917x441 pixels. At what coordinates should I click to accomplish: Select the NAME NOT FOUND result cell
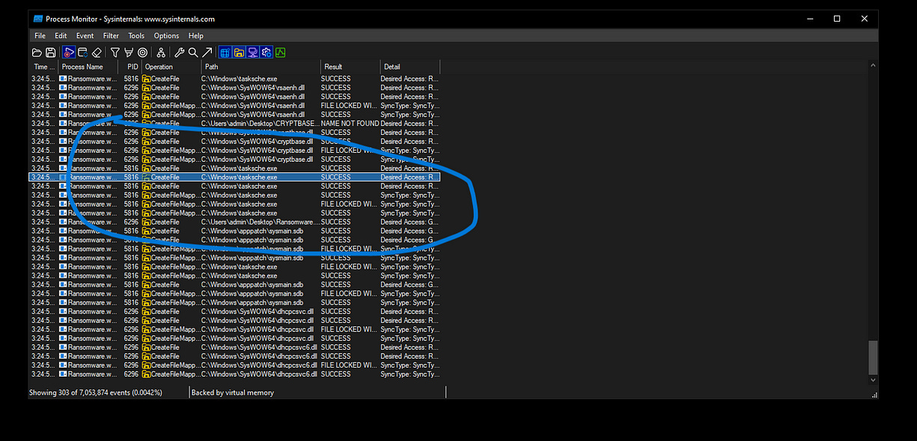[350, 124]
